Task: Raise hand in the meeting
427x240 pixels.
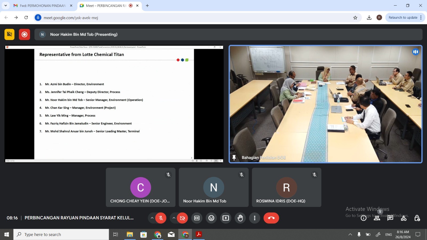Action: pos(240,218)
